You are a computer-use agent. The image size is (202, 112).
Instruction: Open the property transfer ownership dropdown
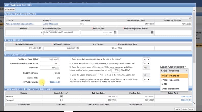[146, 59]
